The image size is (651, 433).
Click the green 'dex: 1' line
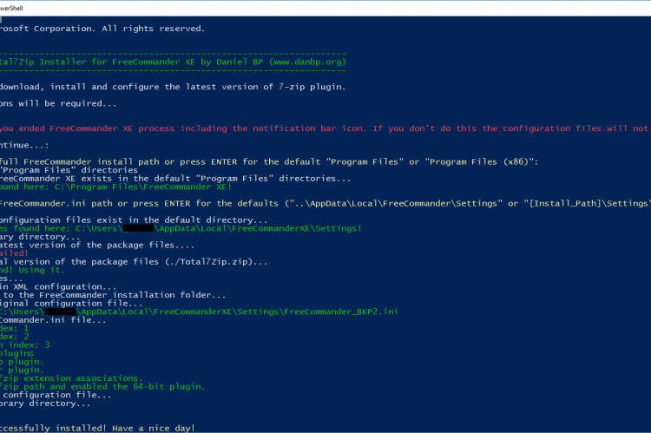(x=14, y=328)
